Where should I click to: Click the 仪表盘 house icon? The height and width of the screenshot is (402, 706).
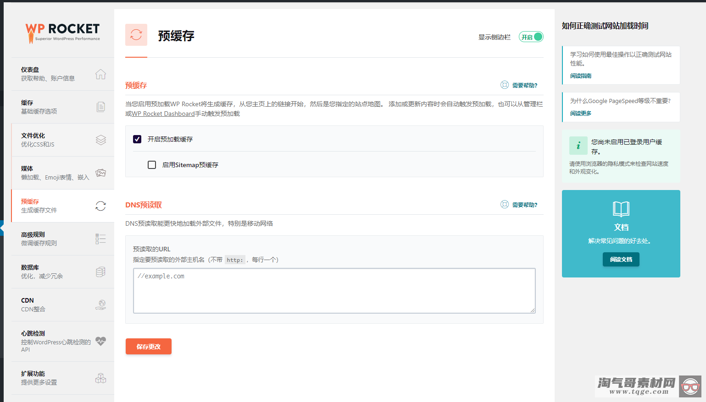pos(101,74)
